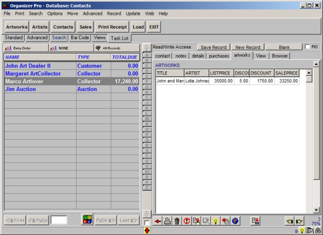Open the Task List tab
The width and height of the screenshot is (323, 235).
120,38
